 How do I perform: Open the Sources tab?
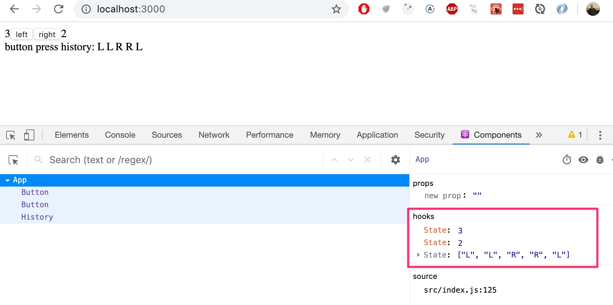pos(167,135)
